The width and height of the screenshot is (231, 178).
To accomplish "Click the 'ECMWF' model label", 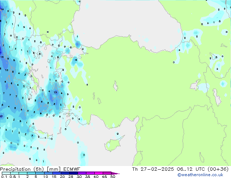I will pos(72,169).
